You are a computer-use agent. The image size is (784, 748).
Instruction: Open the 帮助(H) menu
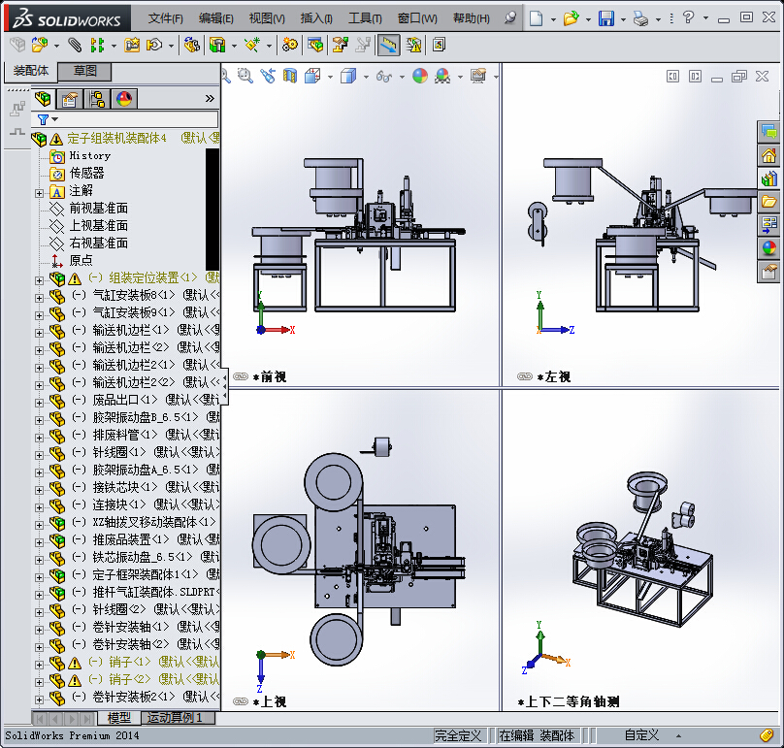pyautogui.click(x=471, y=18)
